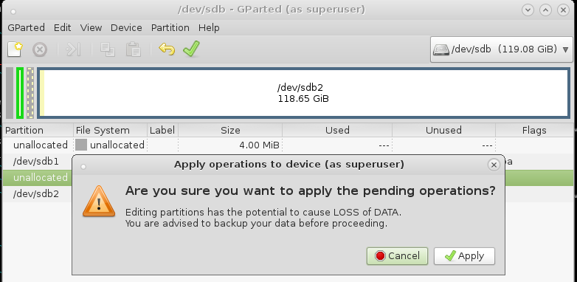Image resolution: width=577 pixels, height=282 pixels.
Task: Open the GParted menu
Action: click(26, 28)
